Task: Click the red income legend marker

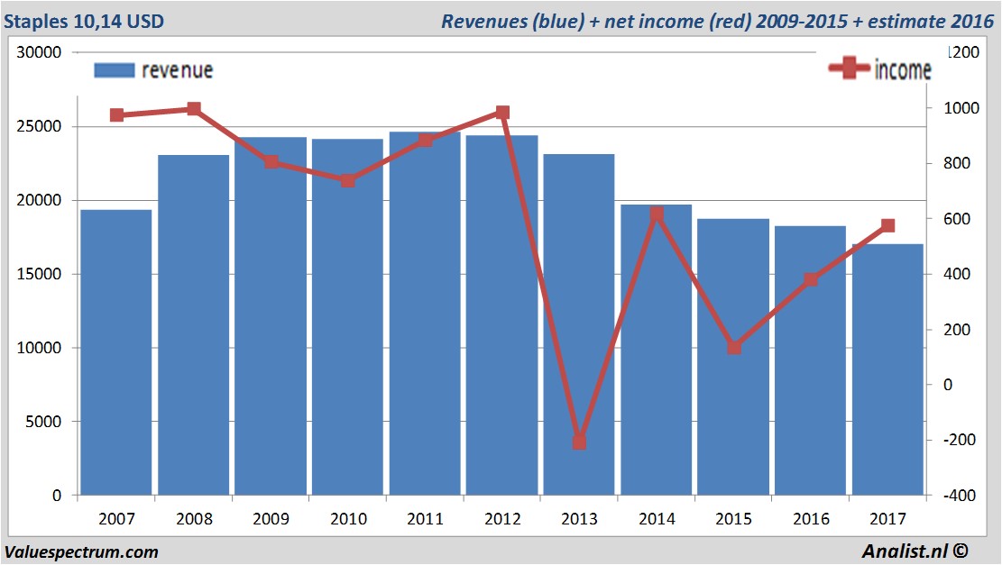Action: point(850,68)
